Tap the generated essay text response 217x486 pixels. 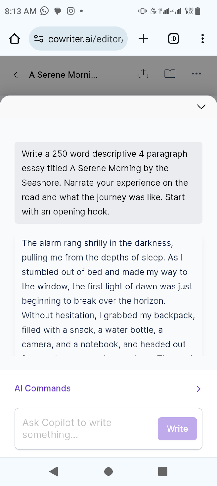(x=108, y=294)
